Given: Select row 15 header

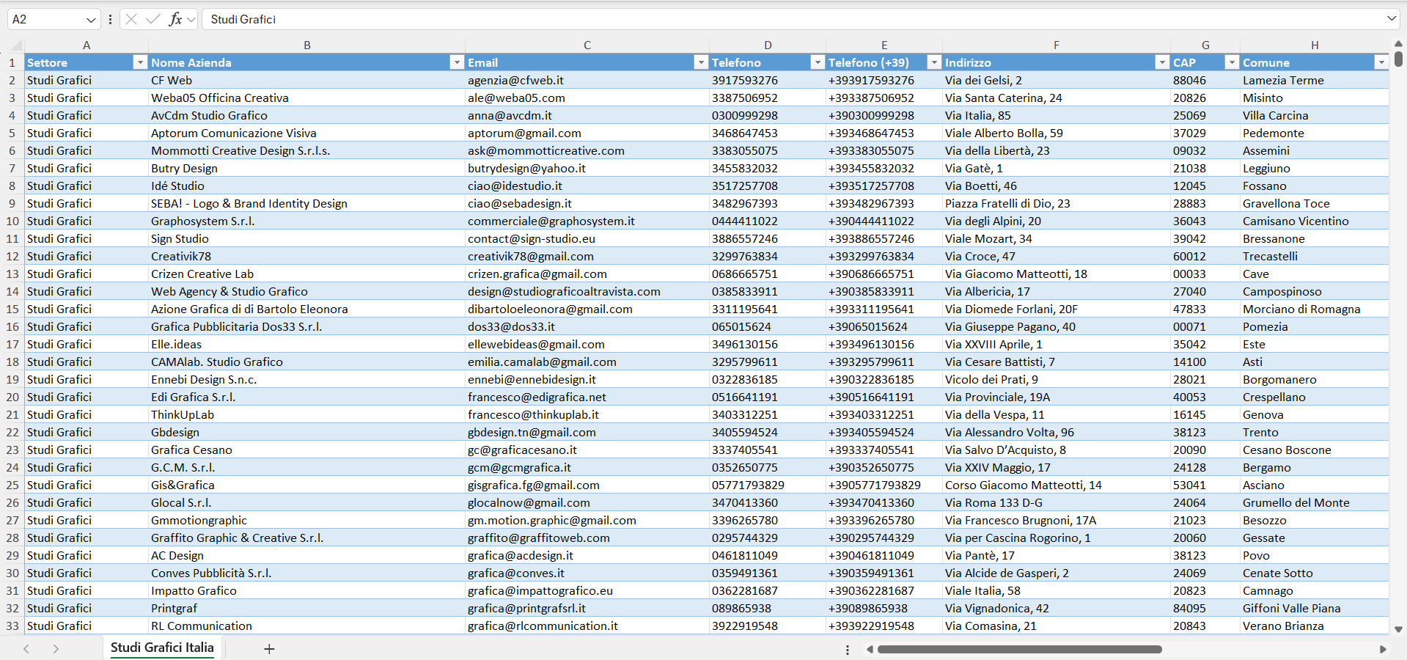Looking at the screenshot, I should 12,309.
